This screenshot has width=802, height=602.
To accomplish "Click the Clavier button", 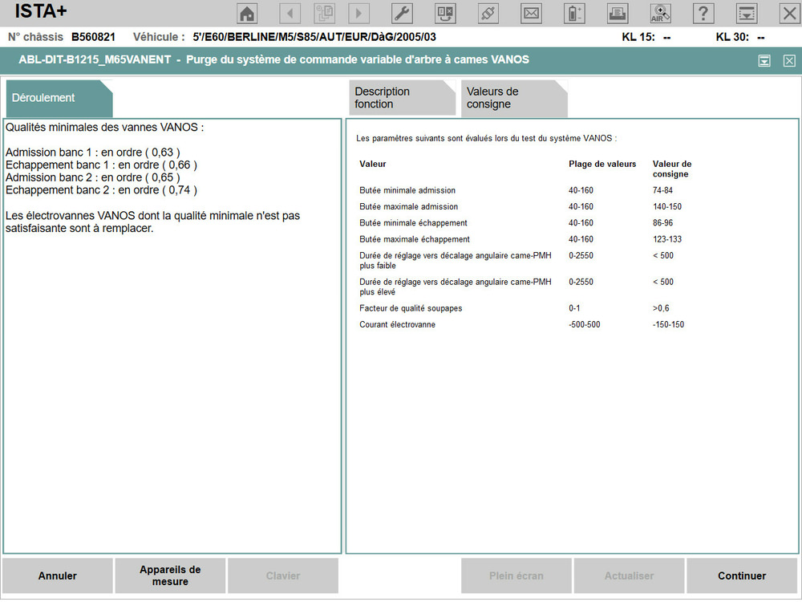I will 283,576.
